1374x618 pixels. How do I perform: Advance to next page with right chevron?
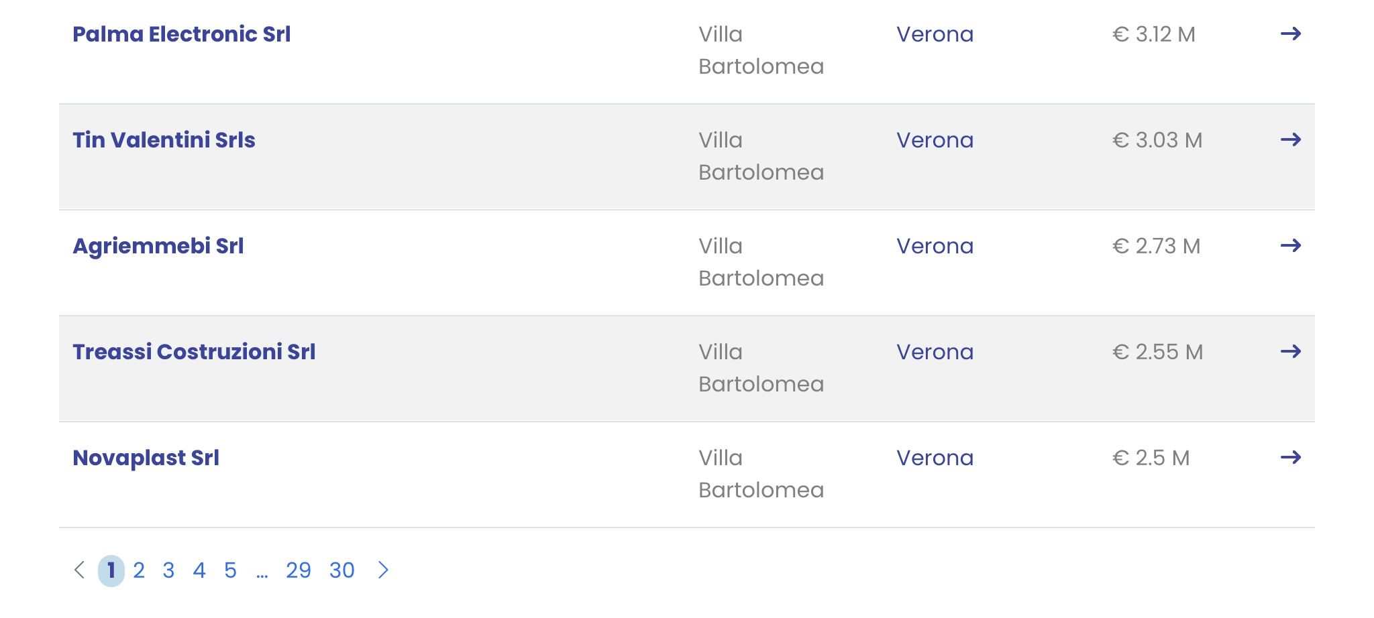(x=383, y=570)
